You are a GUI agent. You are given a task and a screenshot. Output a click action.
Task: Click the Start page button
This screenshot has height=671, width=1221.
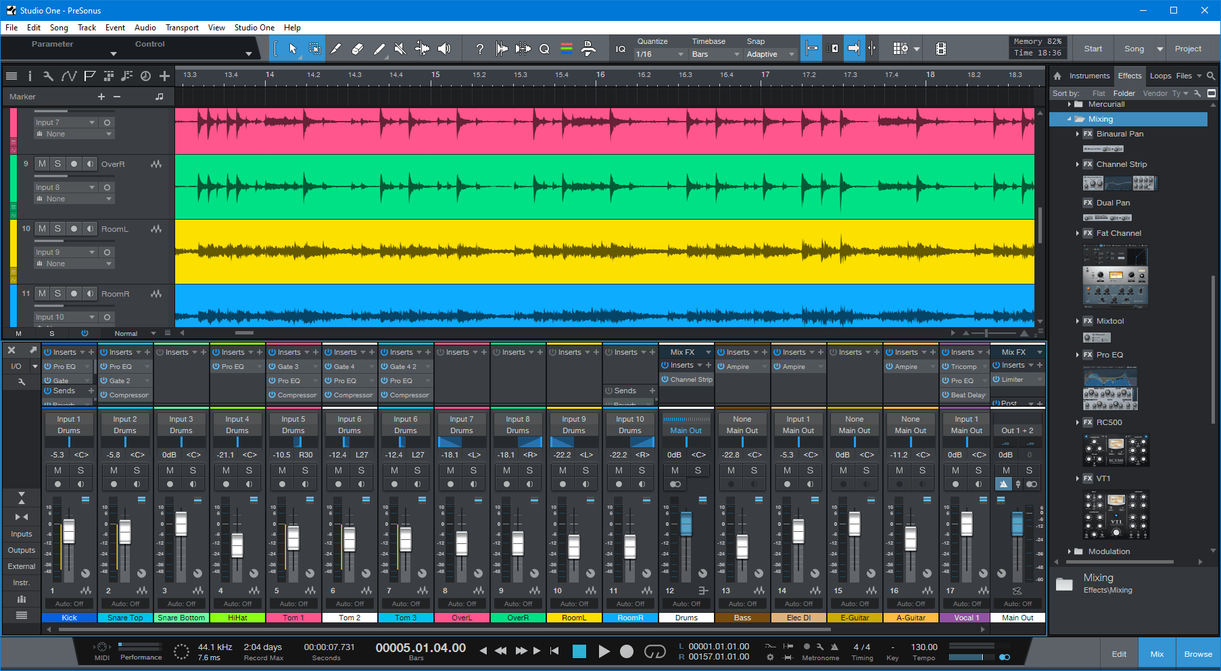[x=1093, y=49]
